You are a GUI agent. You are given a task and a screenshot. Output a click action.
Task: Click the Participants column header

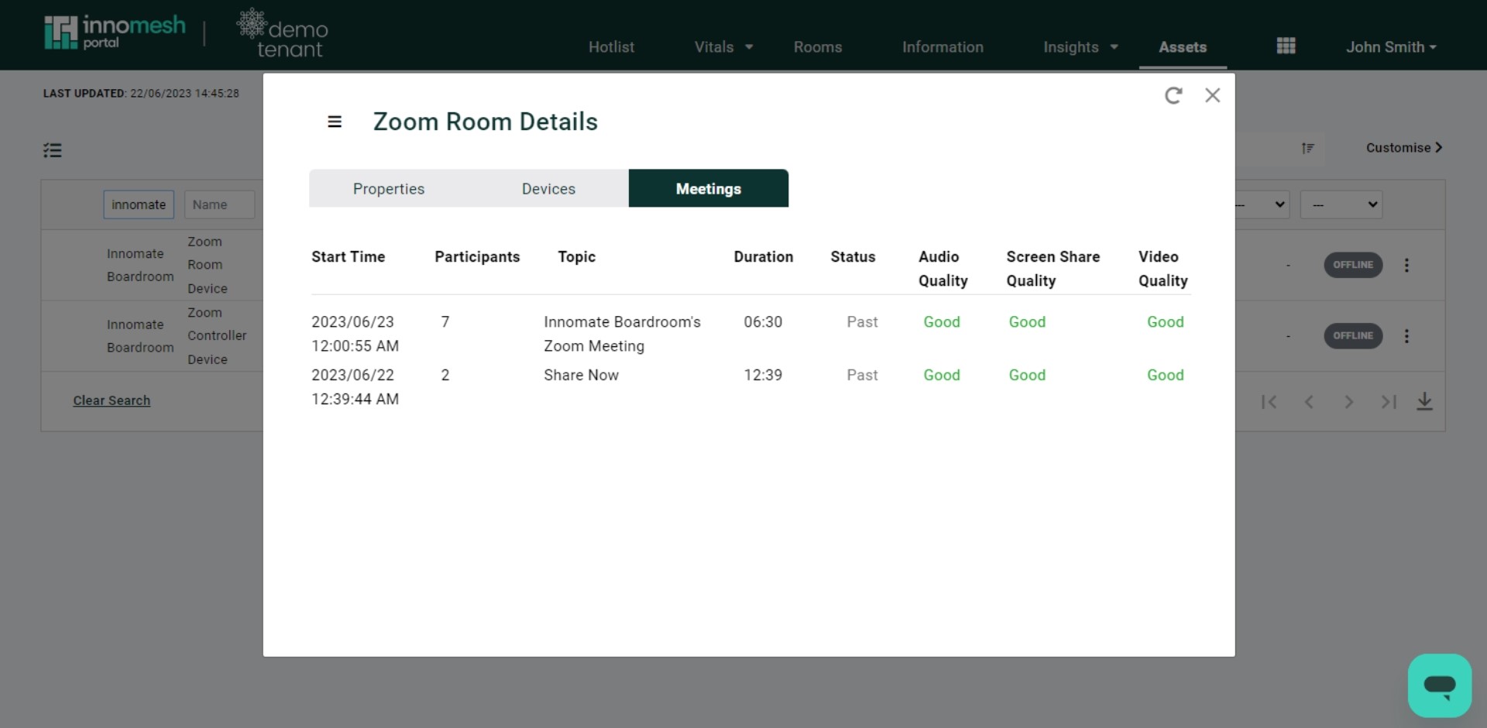477,256
